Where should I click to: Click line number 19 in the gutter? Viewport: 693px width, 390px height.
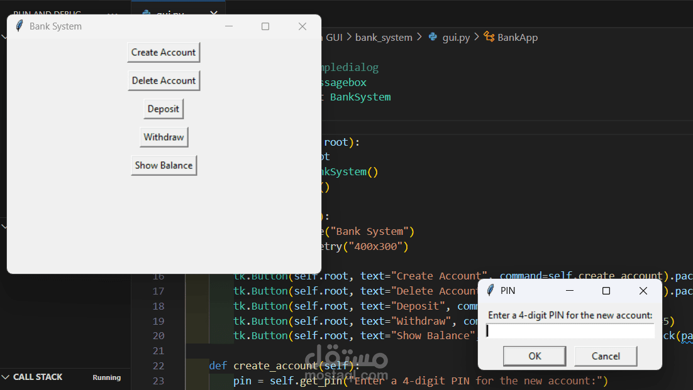pos(158,321)
